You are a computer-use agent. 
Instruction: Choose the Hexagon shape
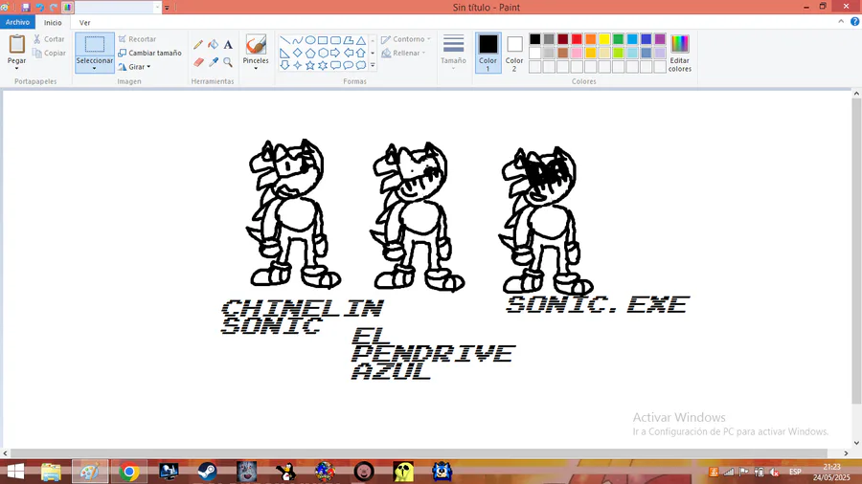[323, 53]
